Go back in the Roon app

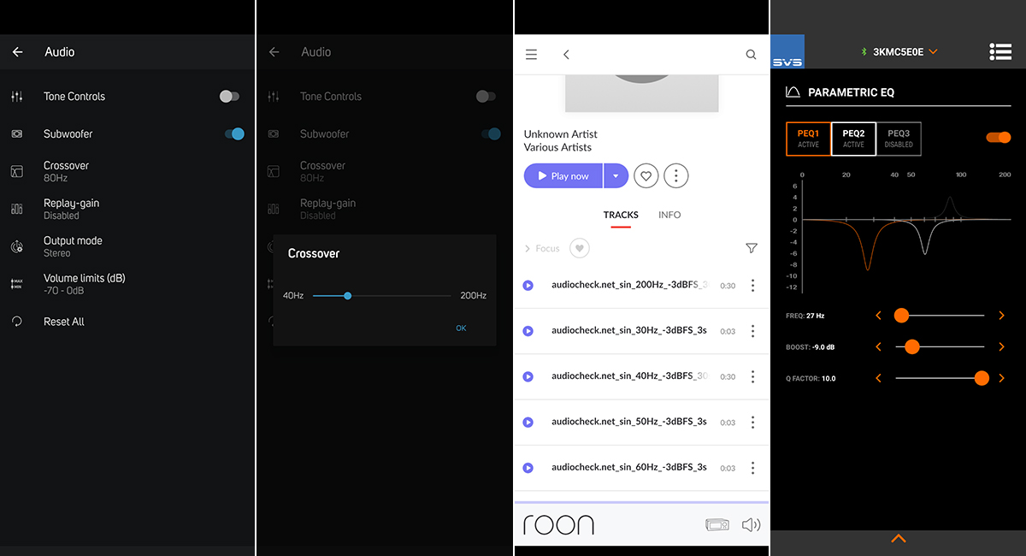(x=566, y=55)
